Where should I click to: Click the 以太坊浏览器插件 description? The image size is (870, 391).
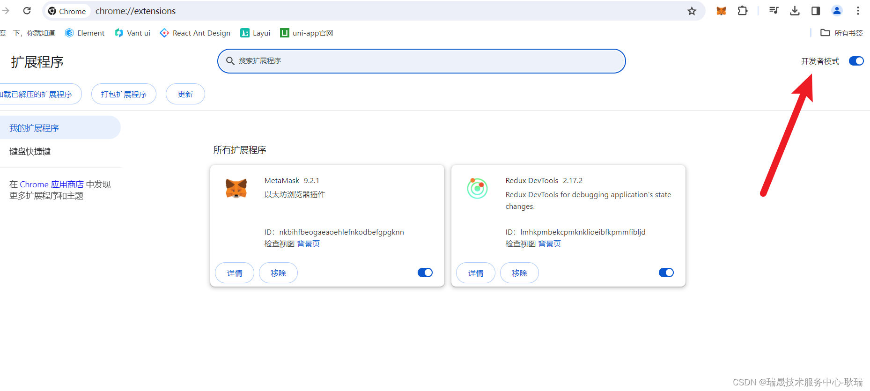point(295,194)
